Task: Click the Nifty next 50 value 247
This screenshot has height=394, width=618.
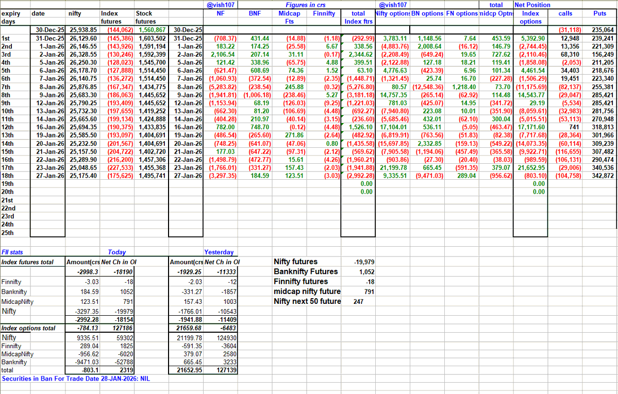Action: point(358,301)
